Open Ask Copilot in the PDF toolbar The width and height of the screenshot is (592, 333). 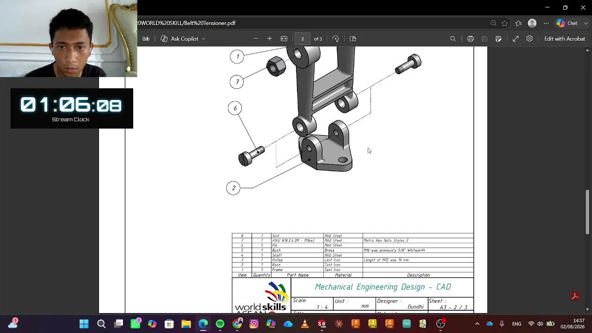click(x=179, y=39)
